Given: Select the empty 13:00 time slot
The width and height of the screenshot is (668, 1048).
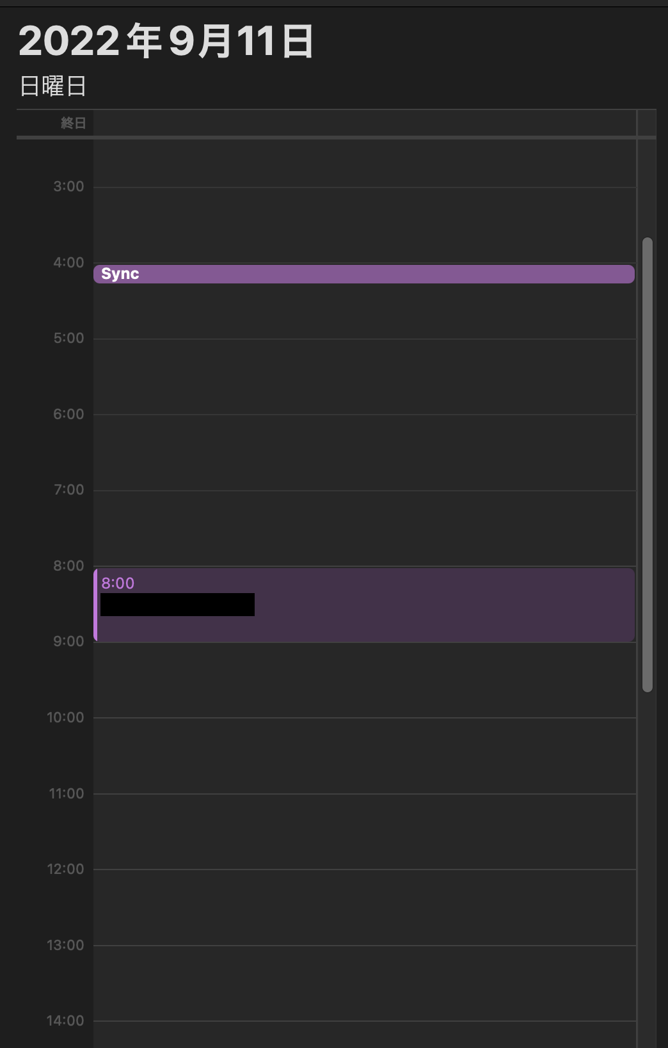Looking at the screenshot, I should tap(365, 983).
